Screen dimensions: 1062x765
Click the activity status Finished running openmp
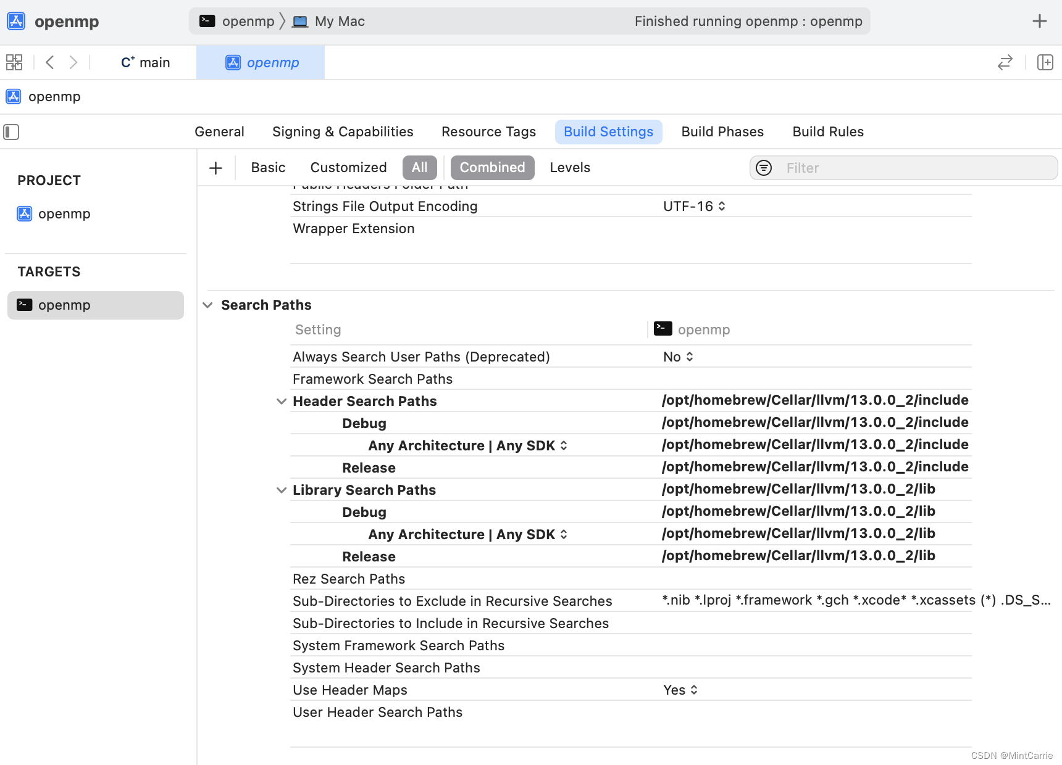click(748, 21)
